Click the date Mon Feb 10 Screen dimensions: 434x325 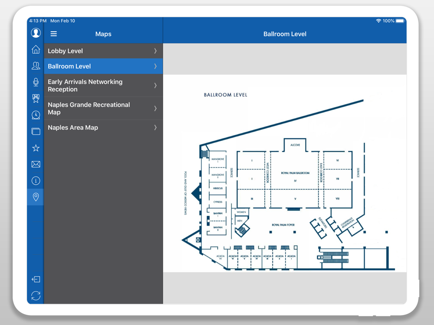[62, 21]
